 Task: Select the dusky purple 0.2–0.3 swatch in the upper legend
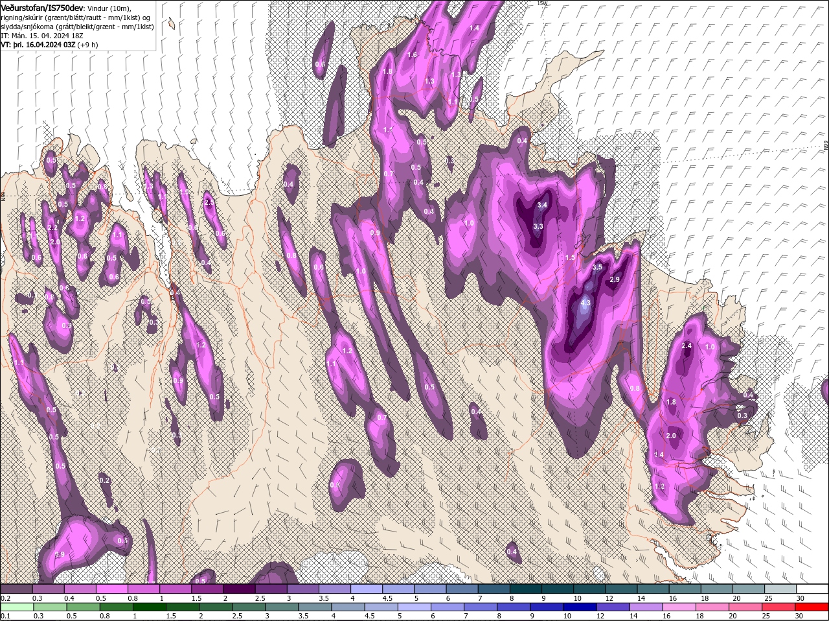16,589
